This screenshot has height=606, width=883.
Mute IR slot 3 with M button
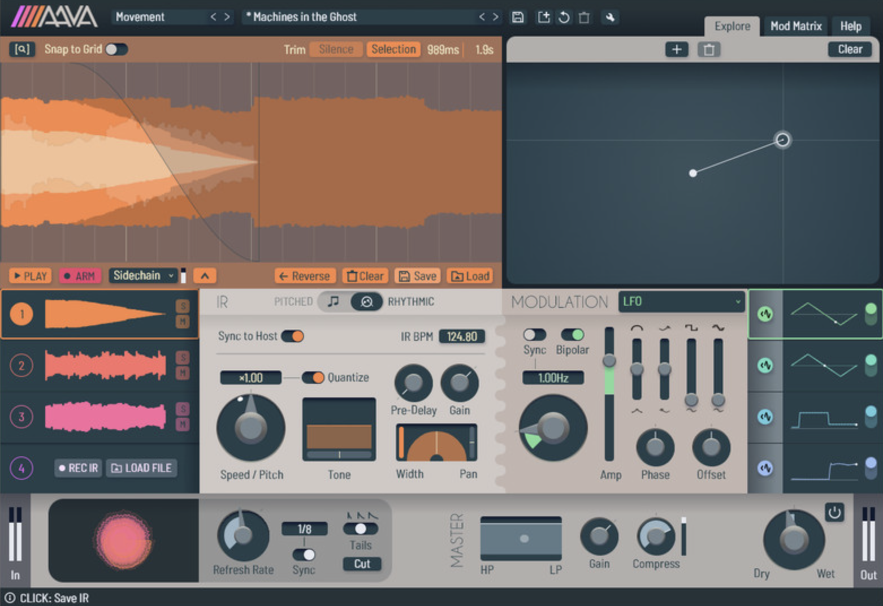[183, 424]
